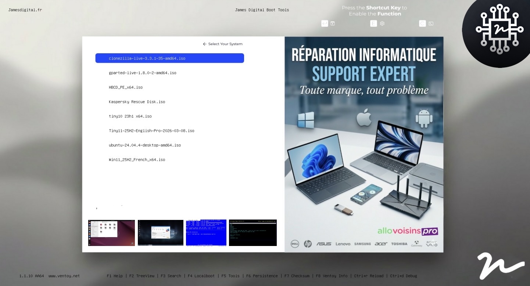Click the Ubuntu desktop preview thumbnail
The height and width of the screenshot is (286, 530).
(x=111, y=233)
